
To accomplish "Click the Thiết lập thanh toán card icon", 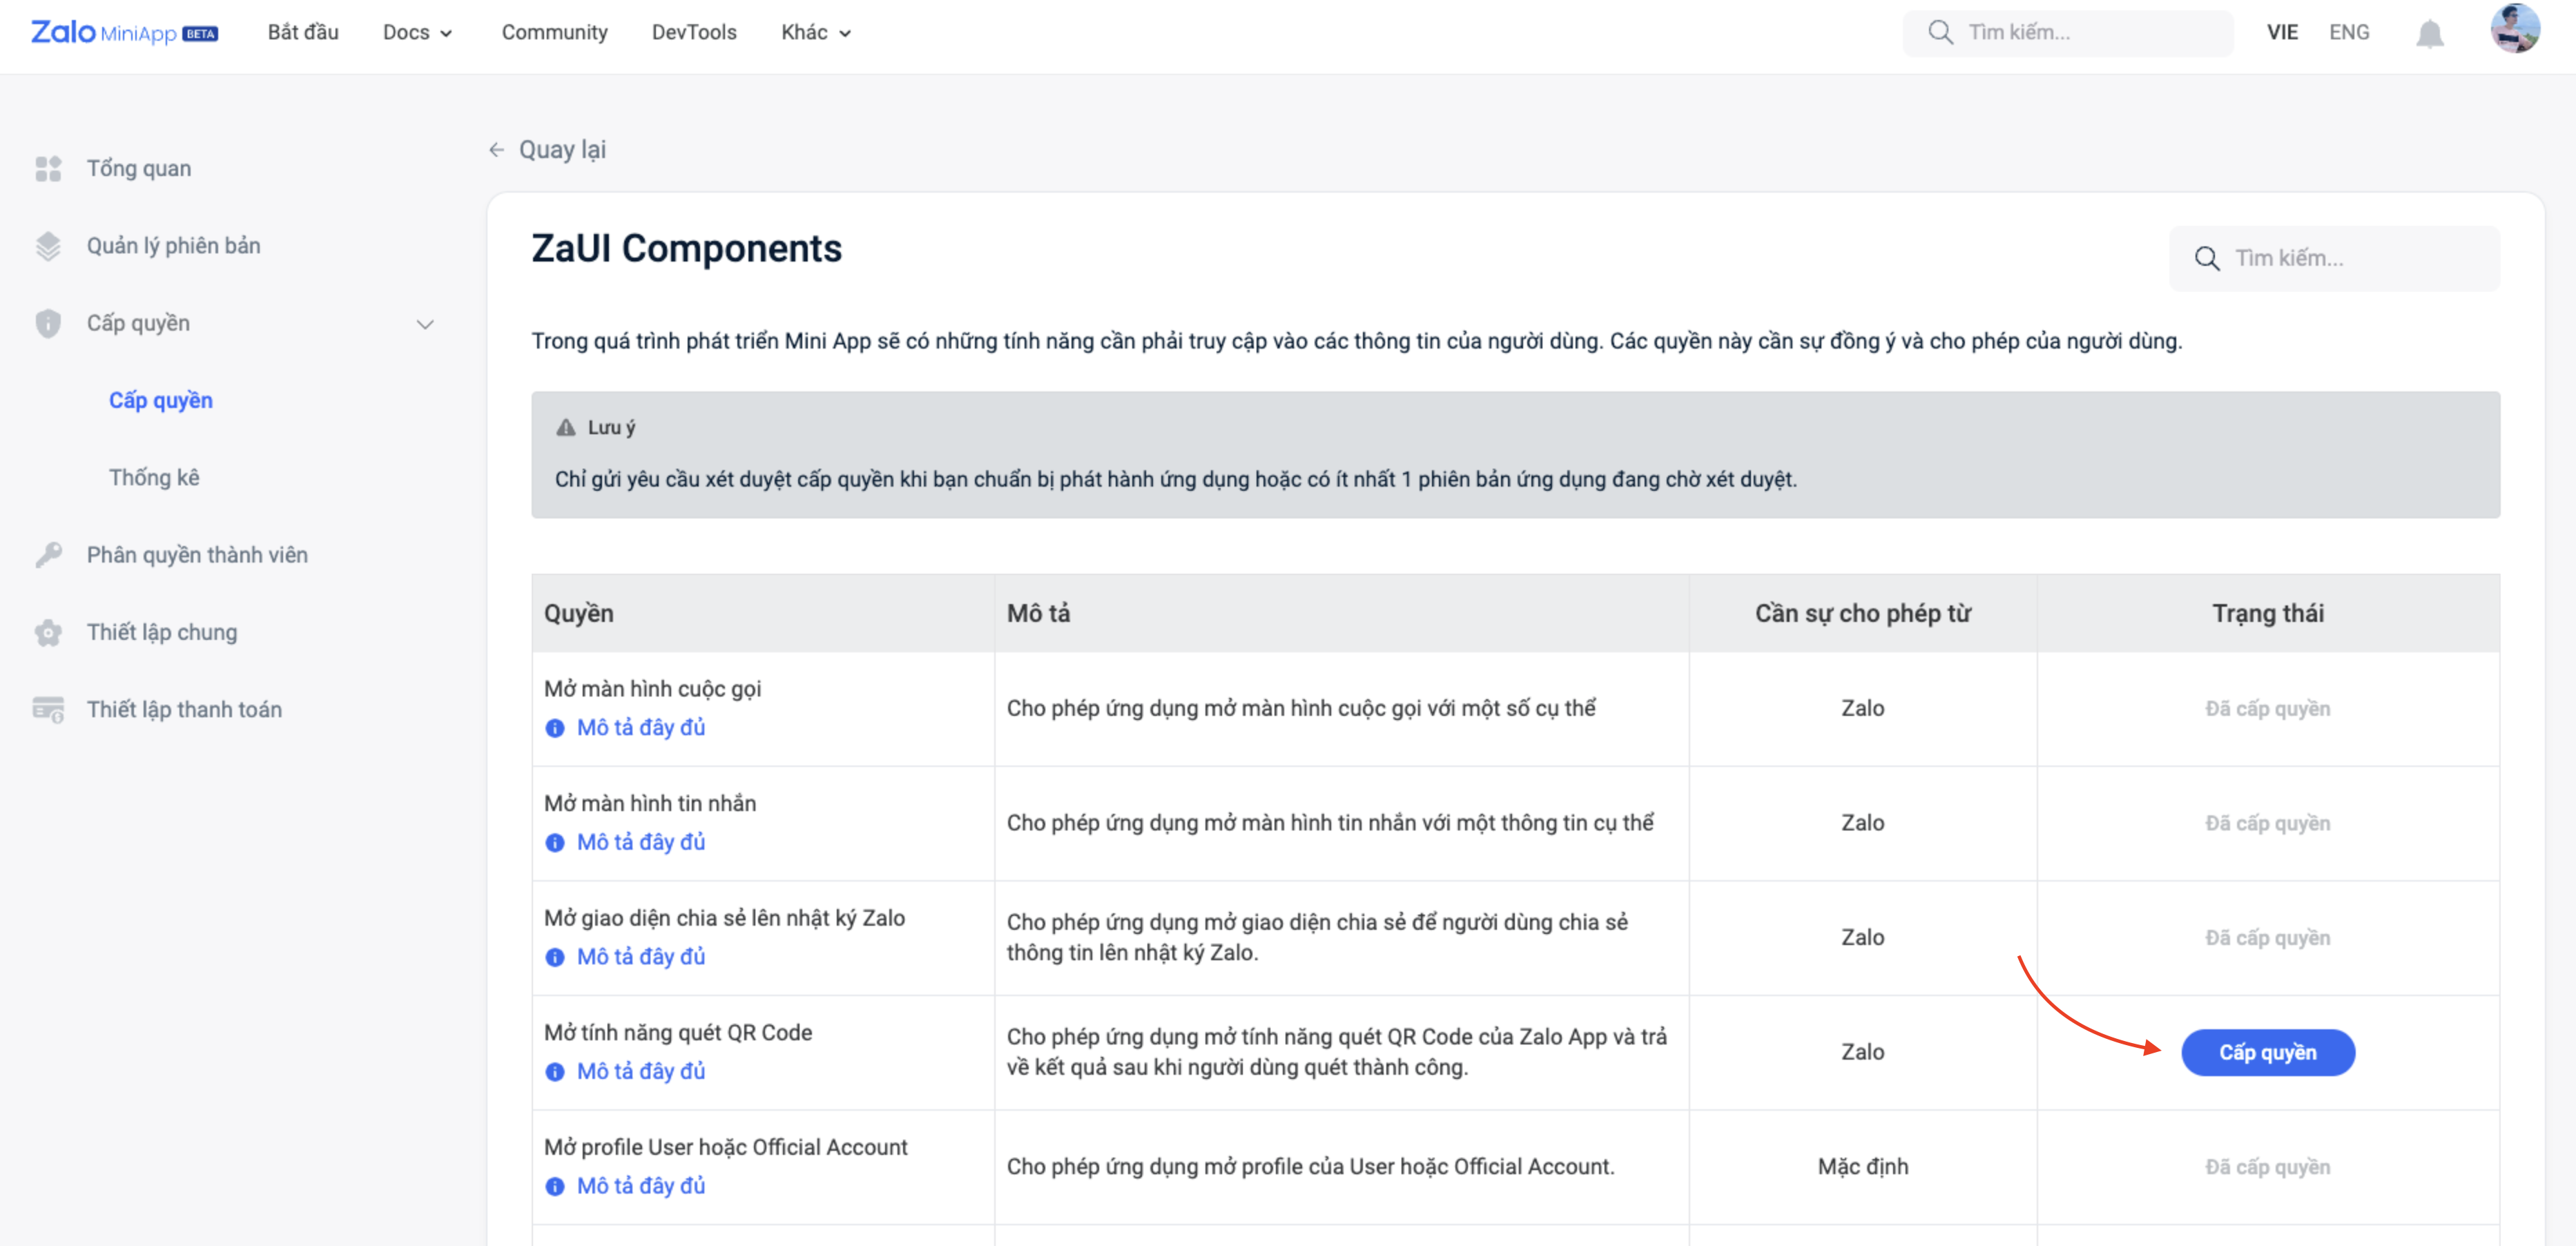I will coord(48,710).
